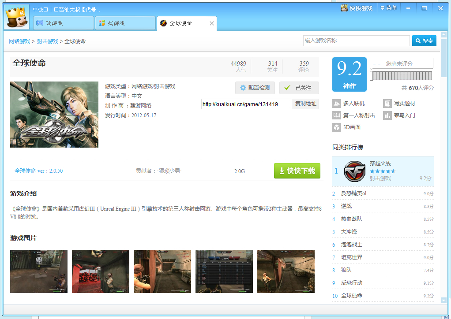Click the gamepad icon on 玩游戏 tab
451x319 pixels.
[x=40, y=23]
